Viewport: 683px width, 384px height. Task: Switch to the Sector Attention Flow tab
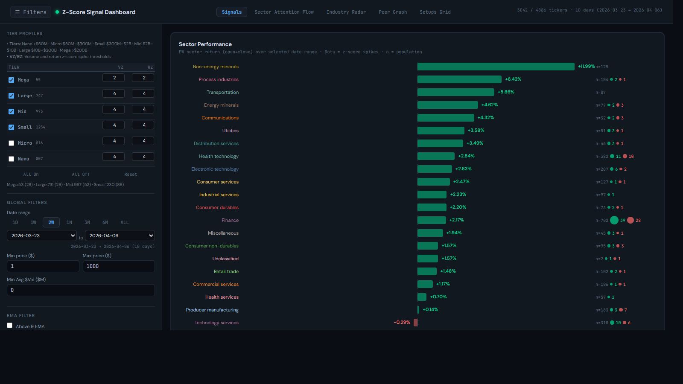point(284,12)
